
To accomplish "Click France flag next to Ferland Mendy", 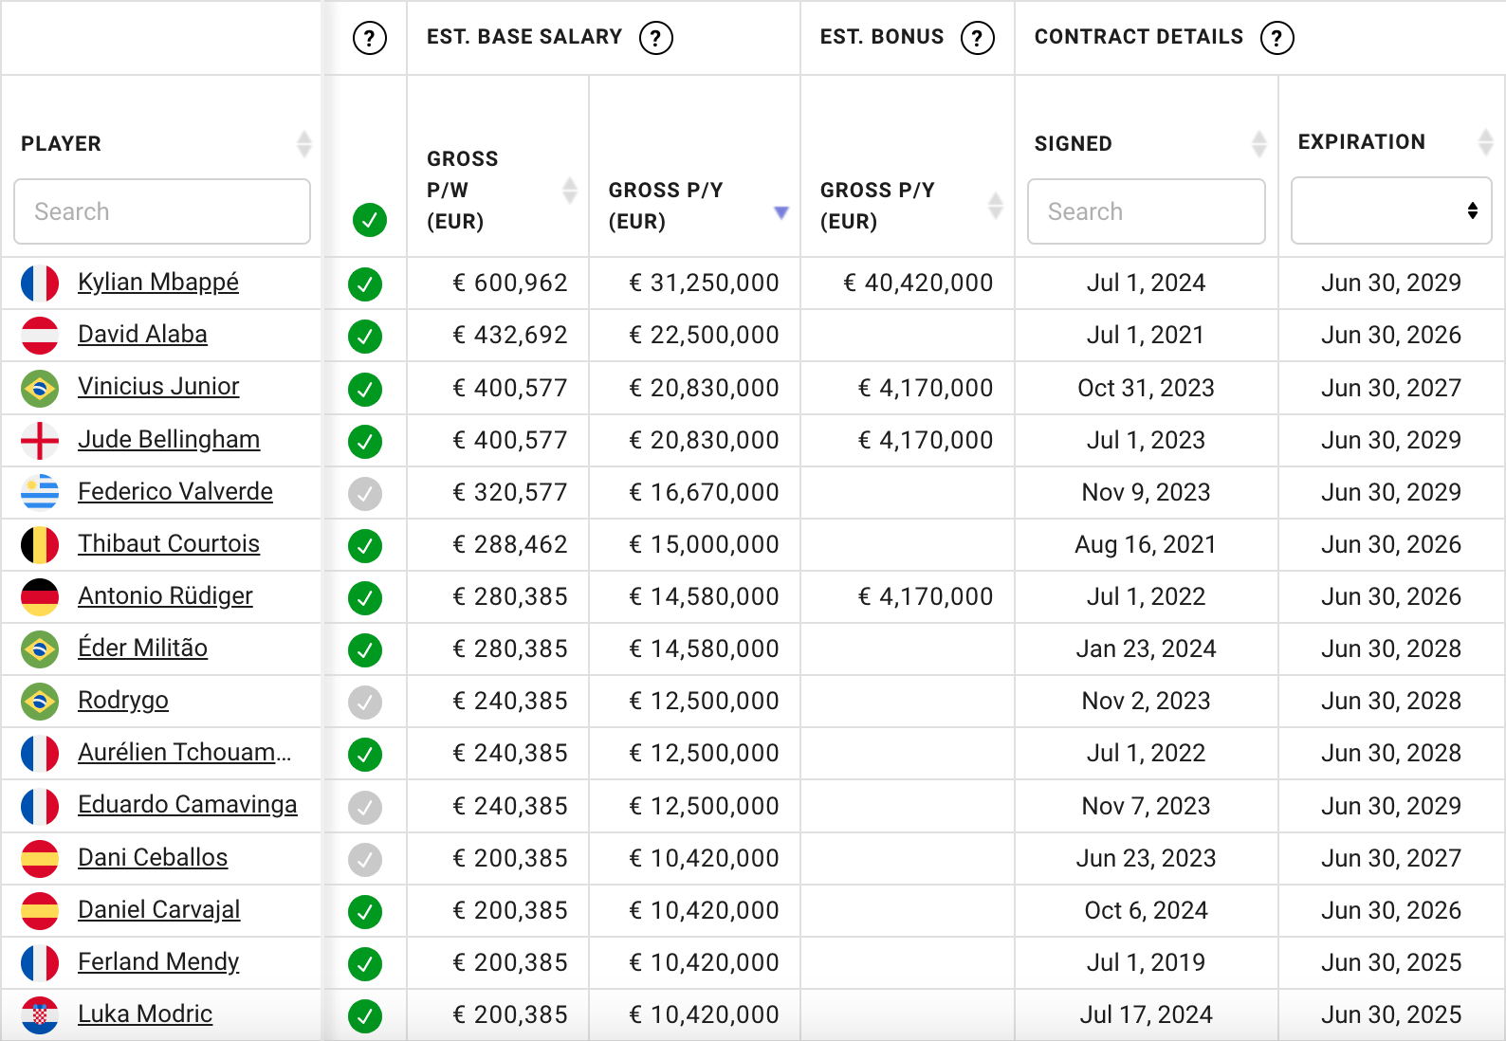I will point(40,963).
